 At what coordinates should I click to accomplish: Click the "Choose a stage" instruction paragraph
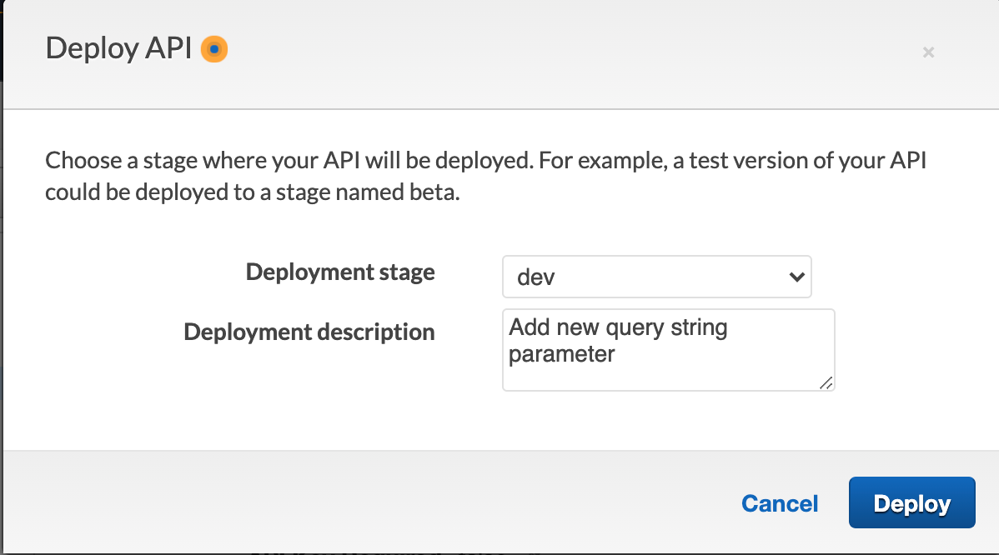pos(485,176)
